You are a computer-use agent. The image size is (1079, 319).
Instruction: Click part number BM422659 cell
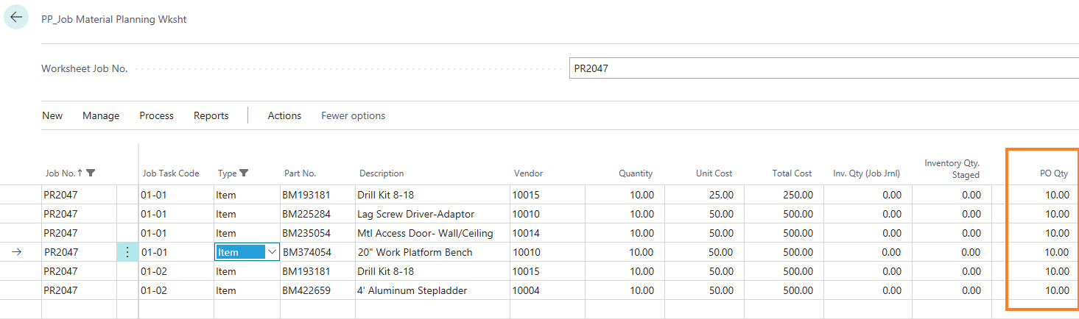pos(306,290)
